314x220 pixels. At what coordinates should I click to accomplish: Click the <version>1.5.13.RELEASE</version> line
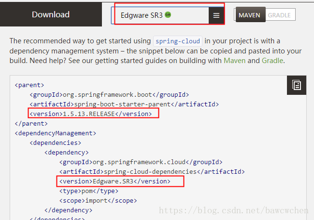(90, 114)
